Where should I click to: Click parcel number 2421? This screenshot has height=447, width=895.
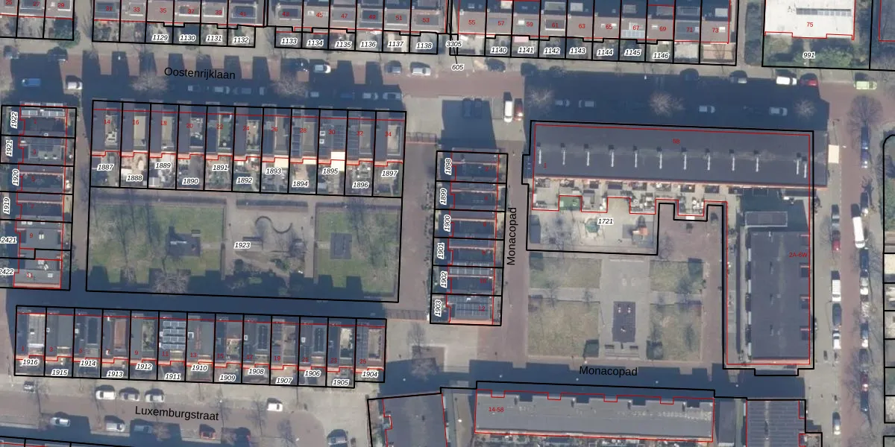tap(9, 241)
